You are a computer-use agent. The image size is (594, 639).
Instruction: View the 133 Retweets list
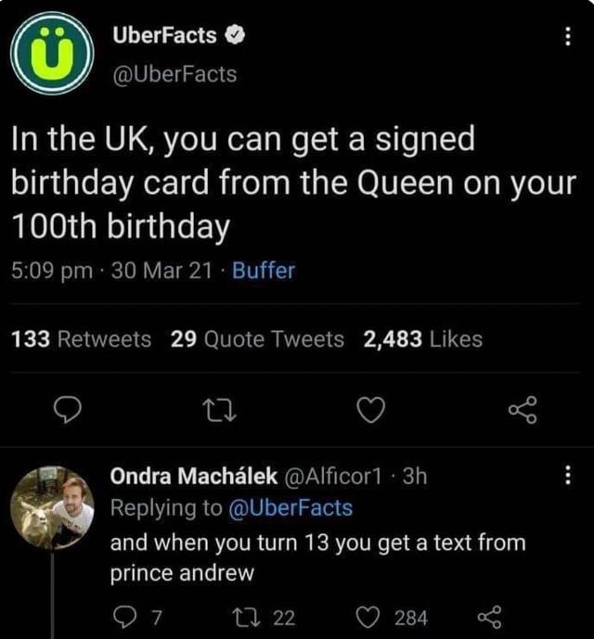82,339
